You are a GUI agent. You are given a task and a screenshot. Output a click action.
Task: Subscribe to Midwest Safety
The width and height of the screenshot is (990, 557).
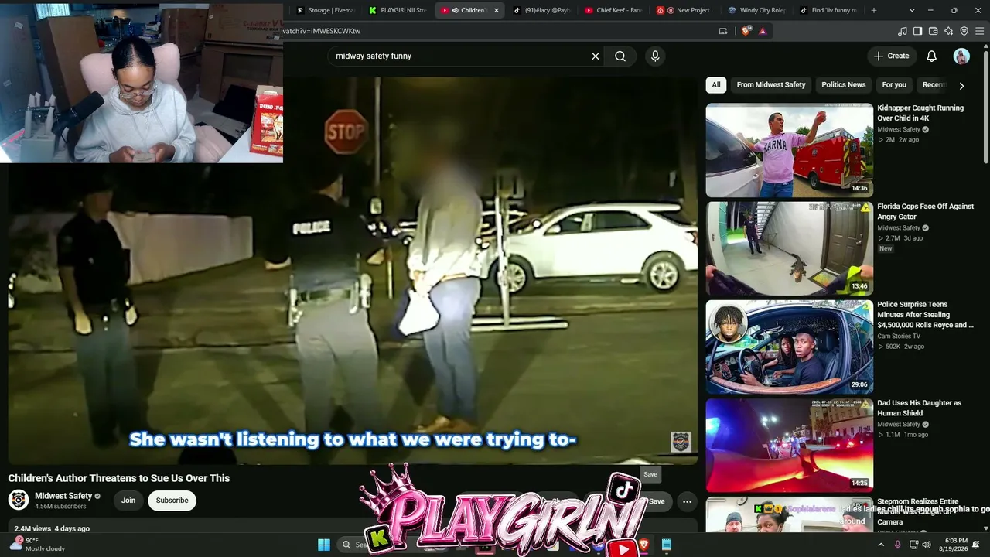[x=172, y=501]
